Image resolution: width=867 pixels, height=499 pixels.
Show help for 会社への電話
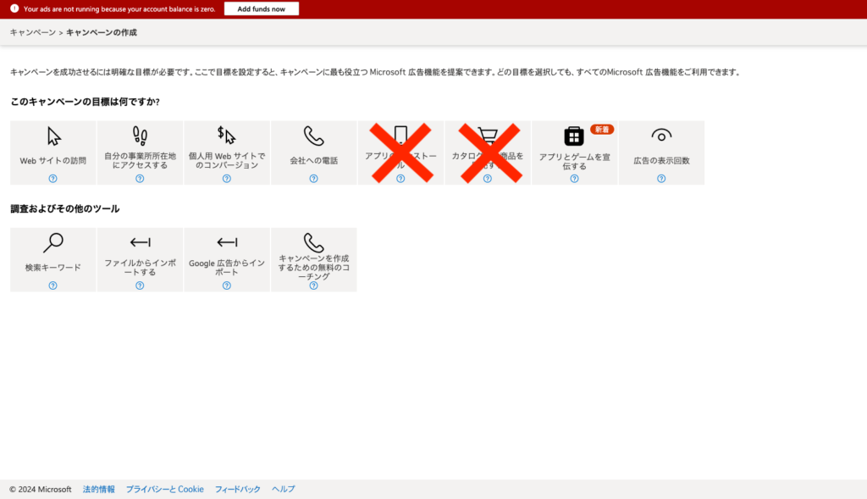point(313,179)
